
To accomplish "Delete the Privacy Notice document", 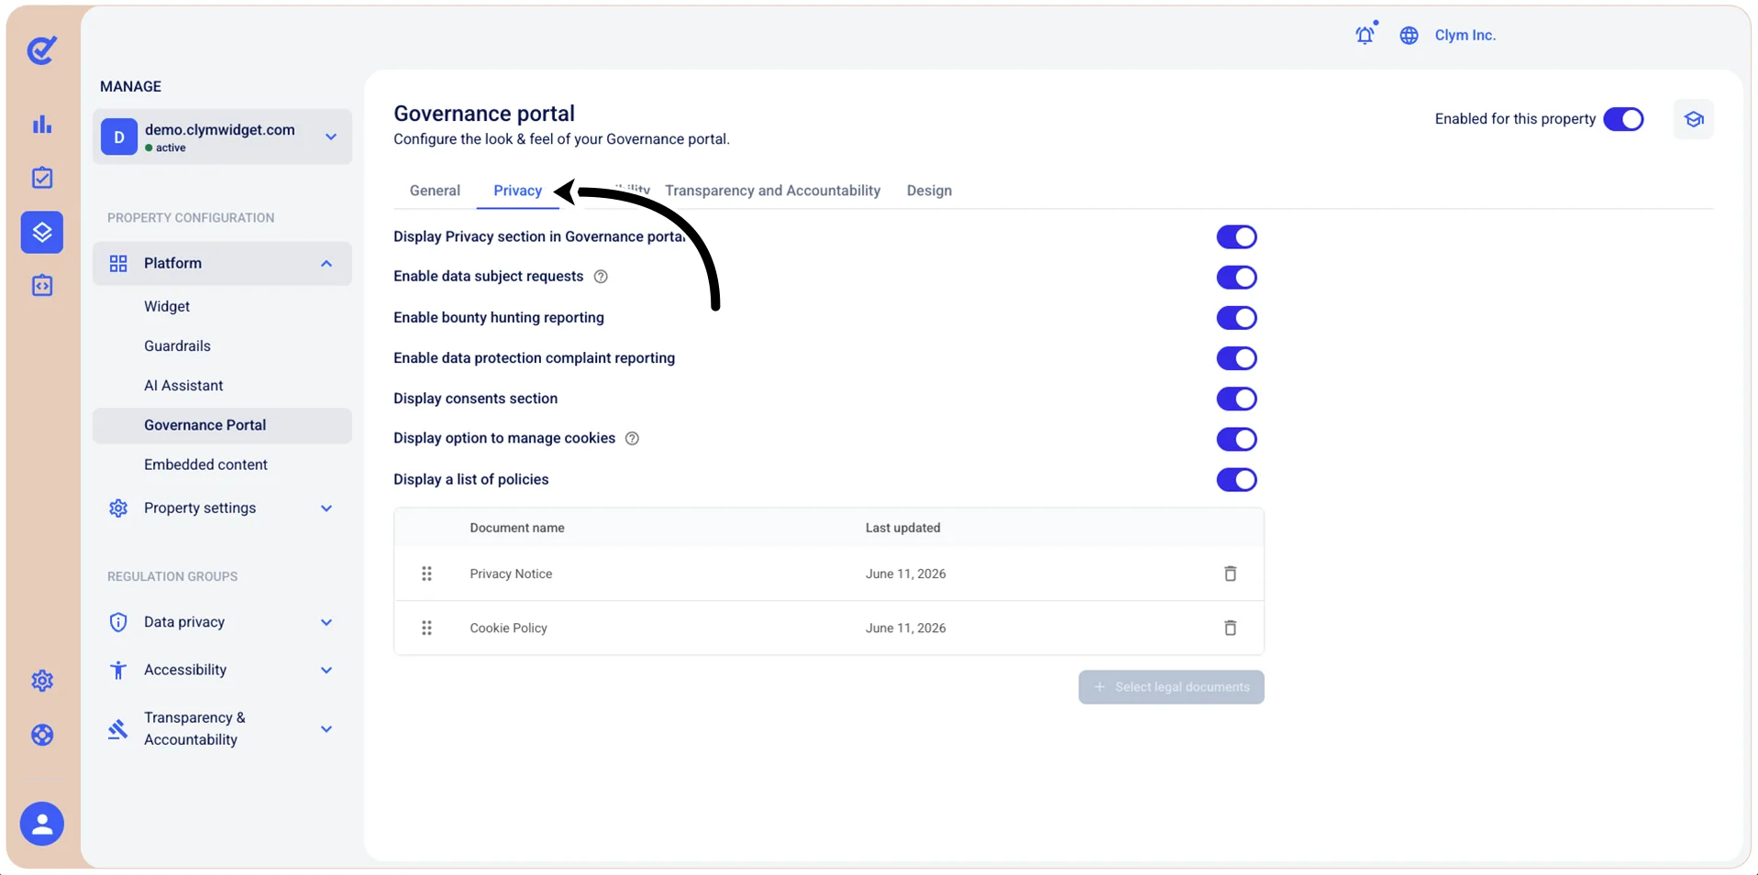I will tap(1231, 574).
